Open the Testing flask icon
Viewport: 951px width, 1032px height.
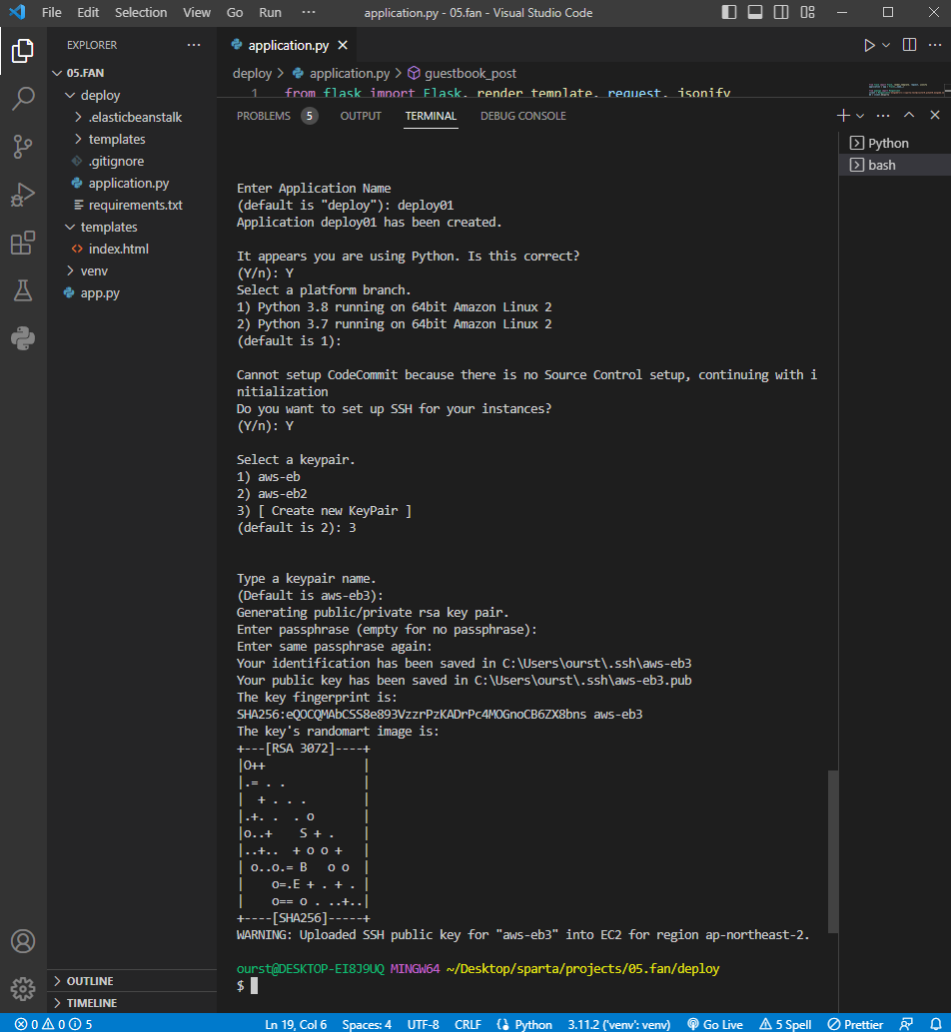click(23, 290)
